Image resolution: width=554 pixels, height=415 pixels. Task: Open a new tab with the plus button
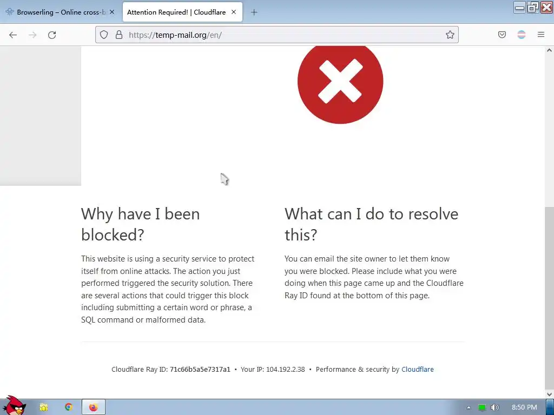(254, 12)
